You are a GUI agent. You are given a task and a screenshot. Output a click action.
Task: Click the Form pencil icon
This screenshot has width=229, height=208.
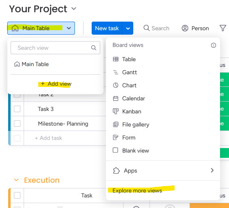(x=116, y=137)
